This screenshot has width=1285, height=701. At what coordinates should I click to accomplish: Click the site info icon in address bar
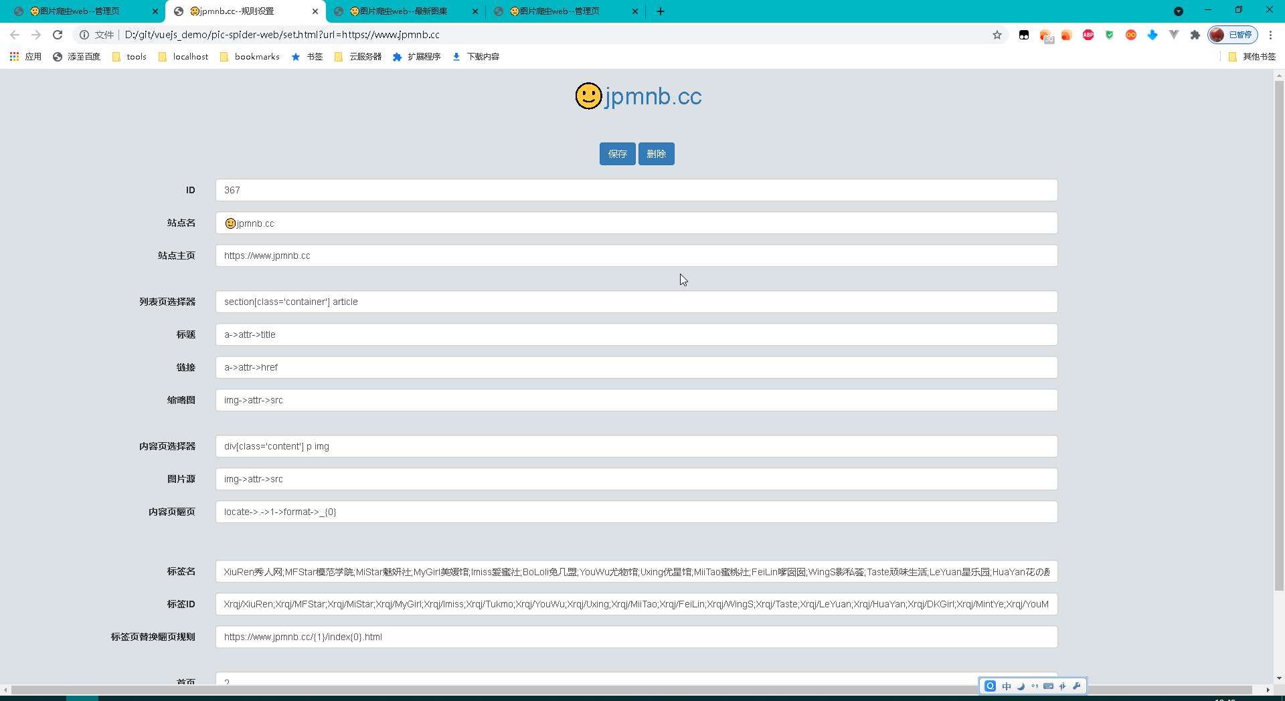click(x=84, y=35)
